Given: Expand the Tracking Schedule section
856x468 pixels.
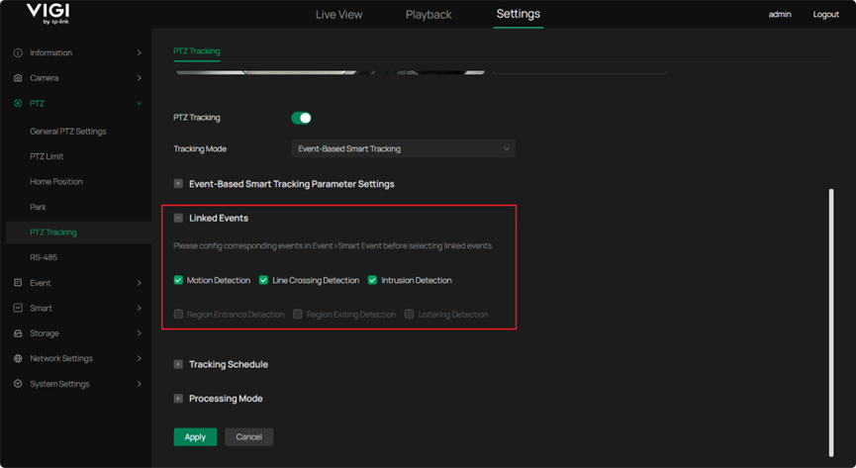Looking at the screenshot, I should click(178, 364).
